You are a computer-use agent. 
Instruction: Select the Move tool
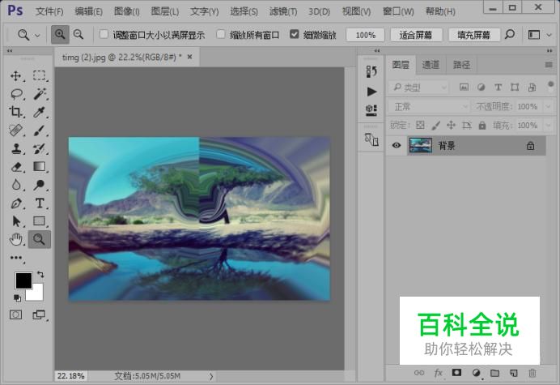click(x=15, y=76)
